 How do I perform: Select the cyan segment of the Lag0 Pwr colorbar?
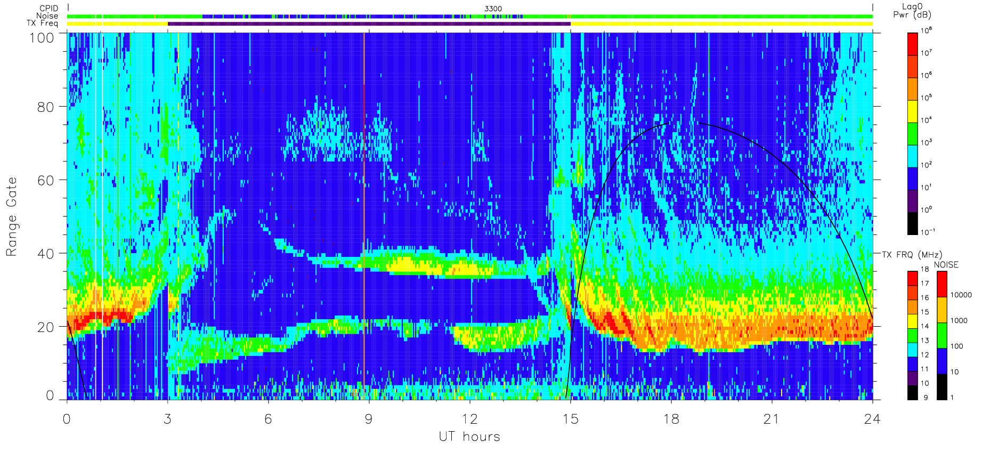(x=913, y=156)
